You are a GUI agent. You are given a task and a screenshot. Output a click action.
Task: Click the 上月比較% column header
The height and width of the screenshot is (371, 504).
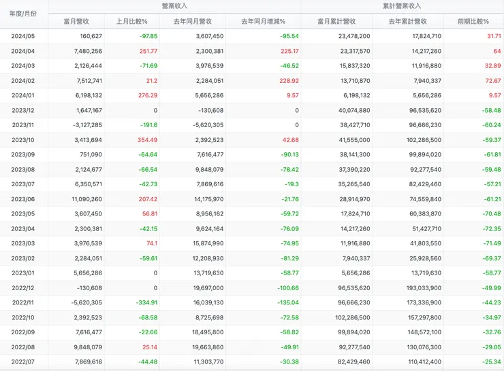click(x=131, y=22)
